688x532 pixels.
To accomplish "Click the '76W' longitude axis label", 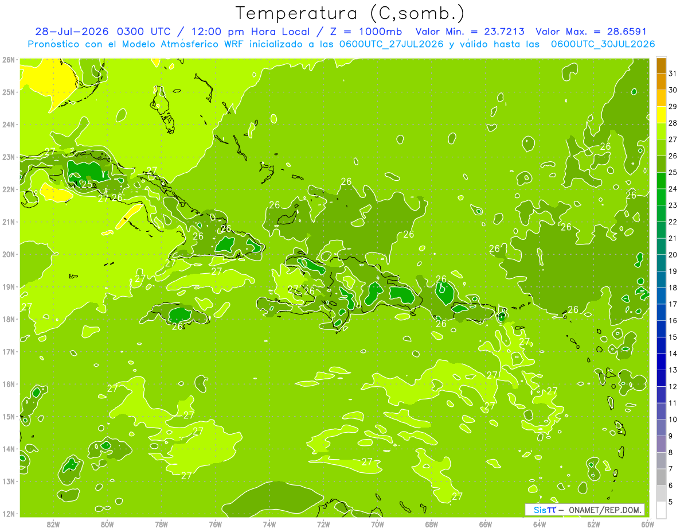I will 215,524.
